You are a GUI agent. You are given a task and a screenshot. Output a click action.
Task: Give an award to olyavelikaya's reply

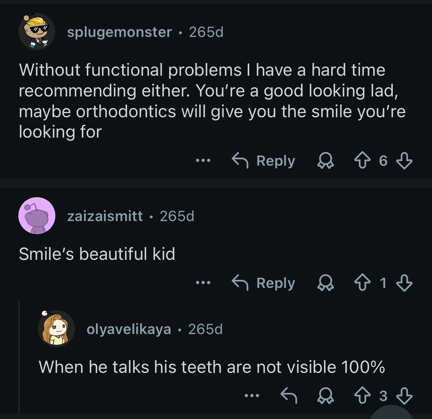326,396
